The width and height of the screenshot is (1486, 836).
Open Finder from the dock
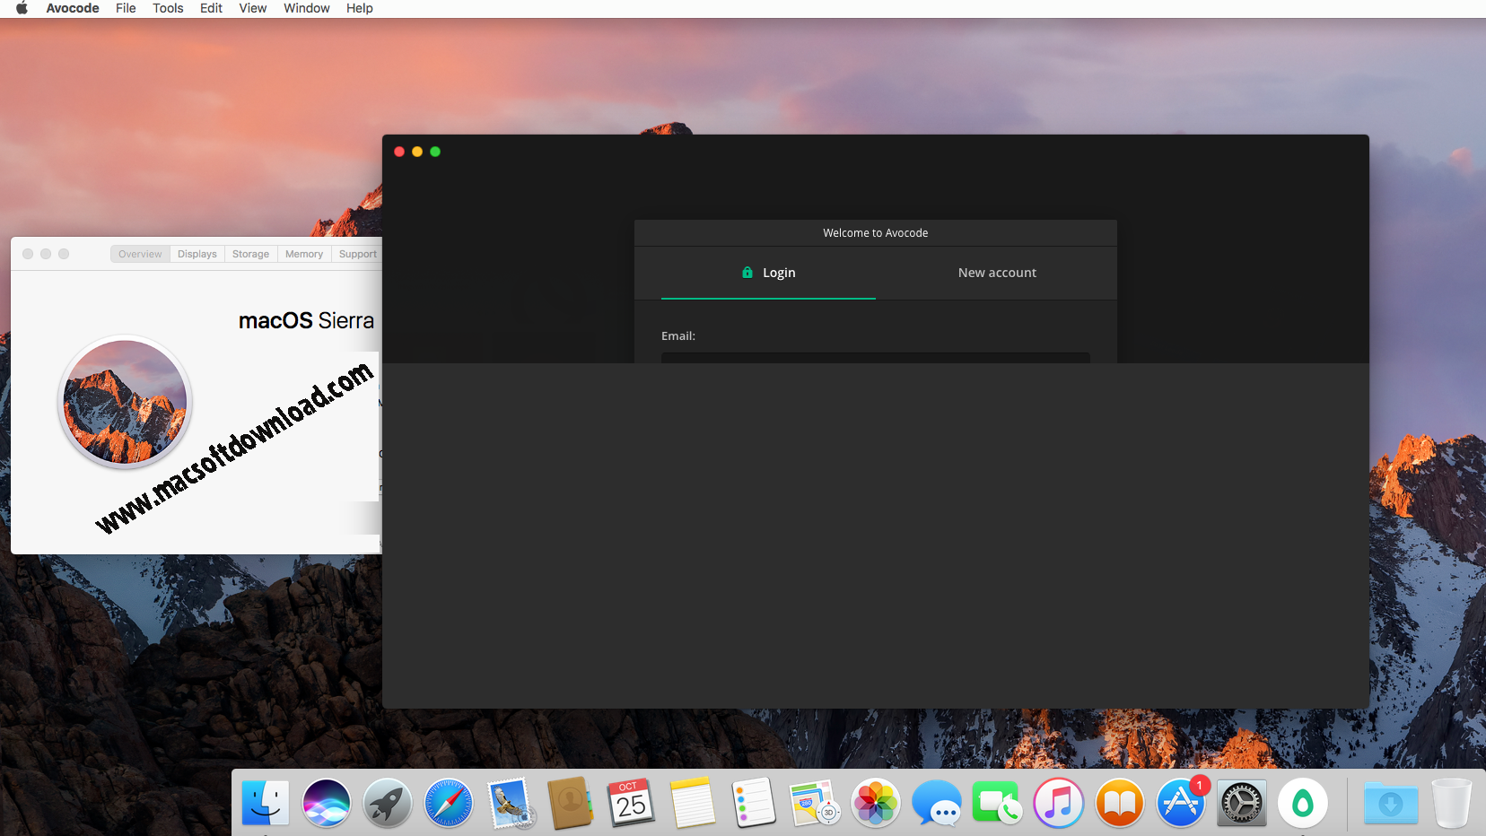click(266, 803)
